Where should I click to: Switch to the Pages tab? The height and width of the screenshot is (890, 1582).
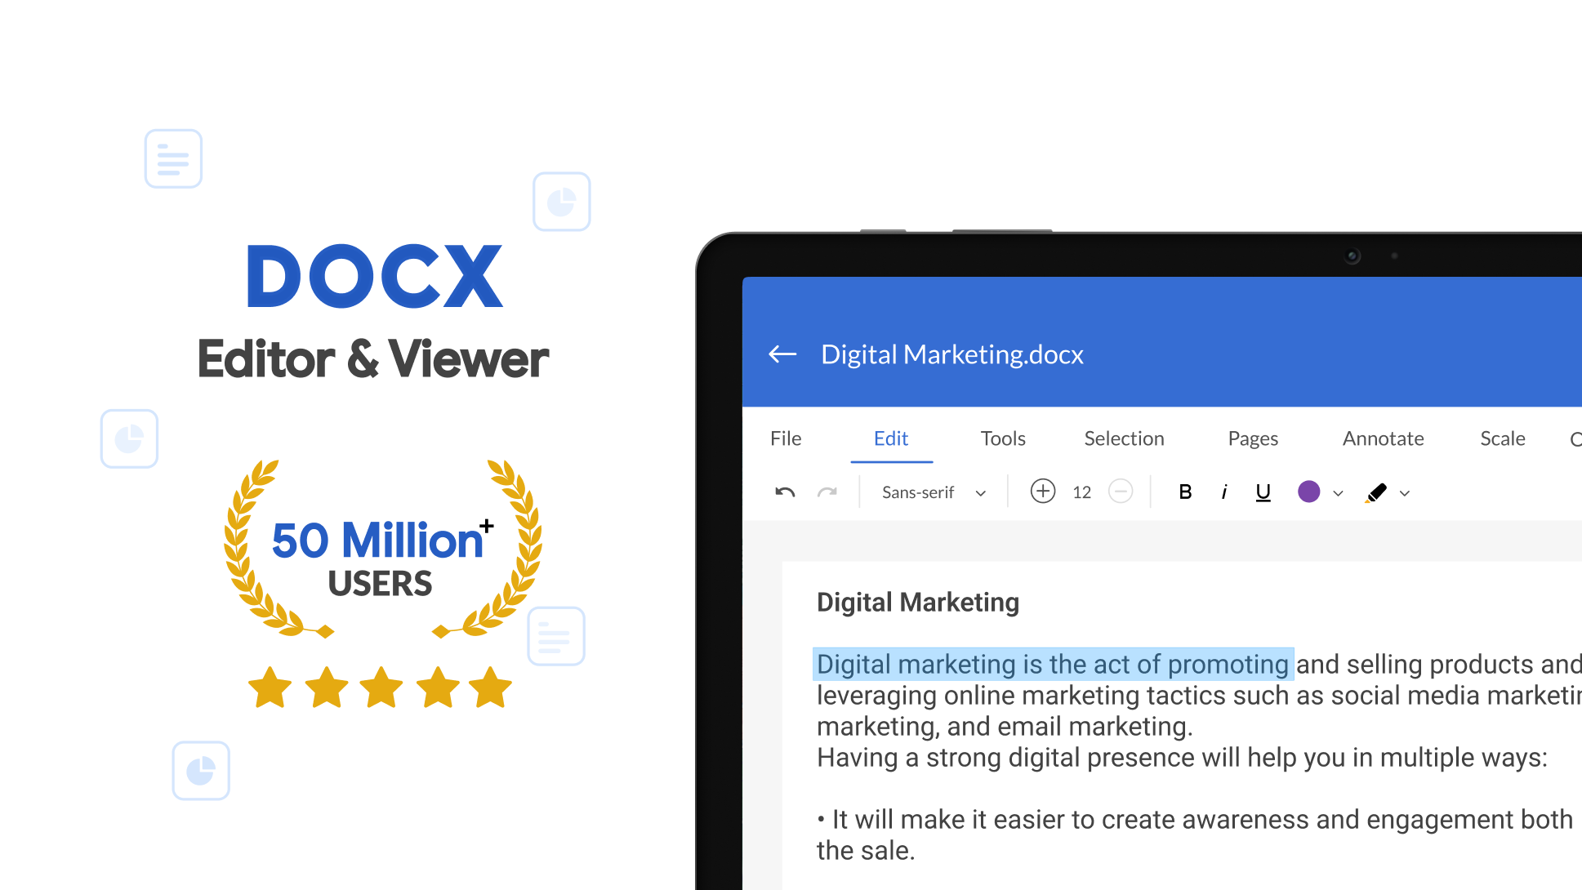[x=1253, y=438]
